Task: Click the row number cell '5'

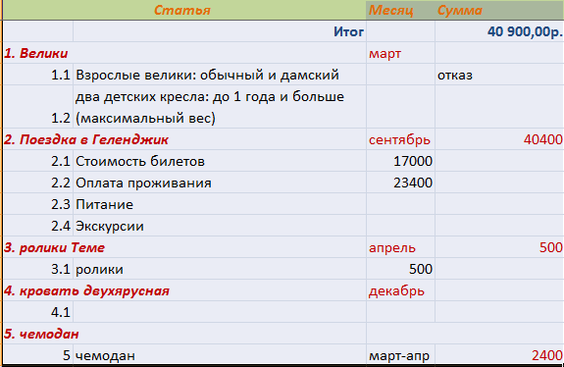Action: (x=38, y=355)
